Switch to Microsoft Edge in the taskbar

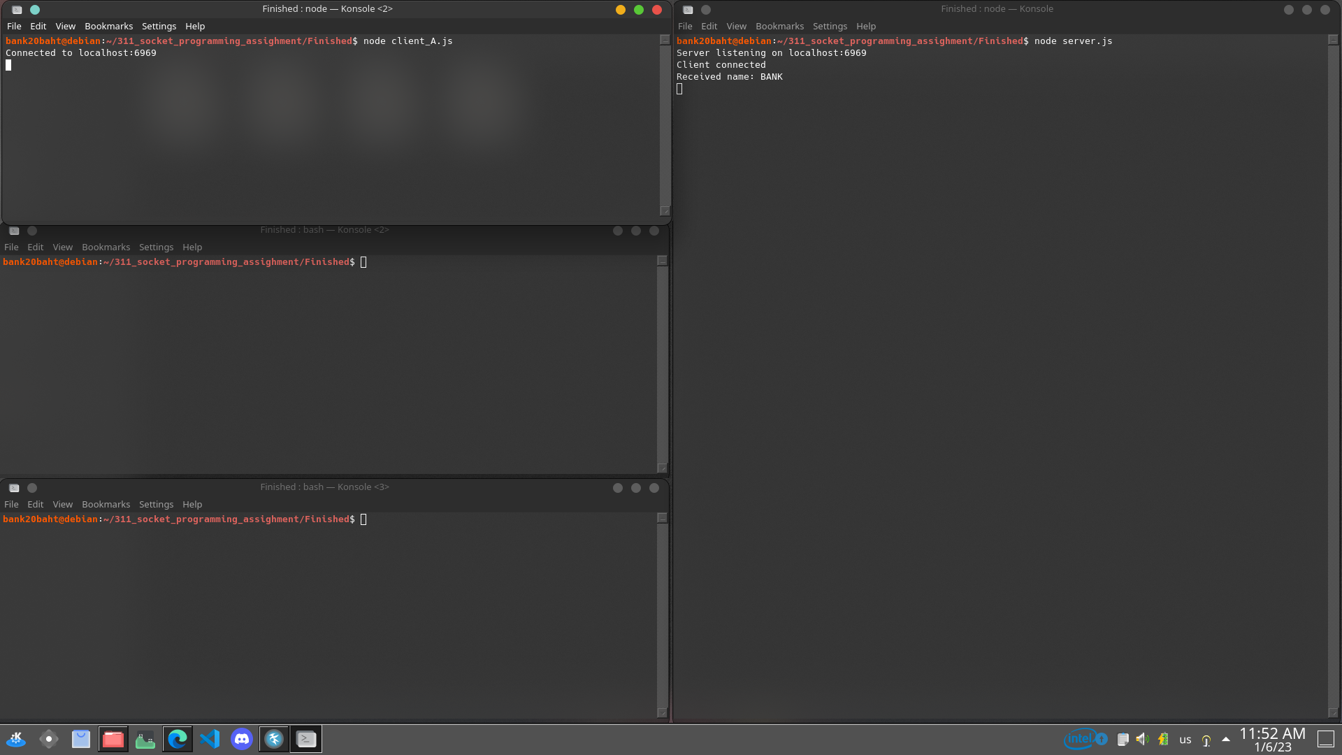click(178, 739)
